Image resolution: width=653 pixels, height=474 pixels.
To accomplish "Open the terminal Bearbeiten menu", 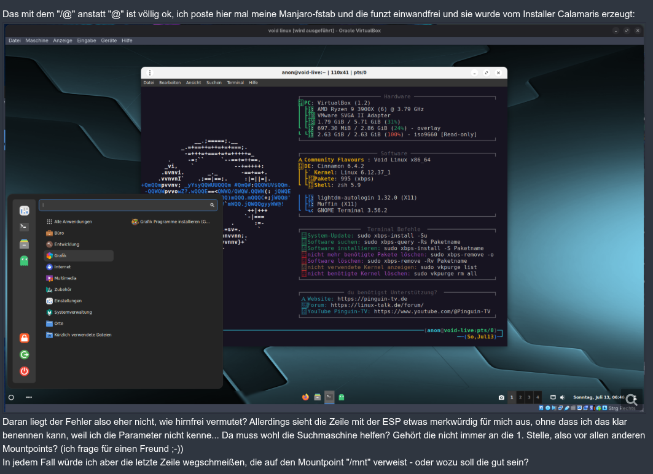I will [170, 82].
